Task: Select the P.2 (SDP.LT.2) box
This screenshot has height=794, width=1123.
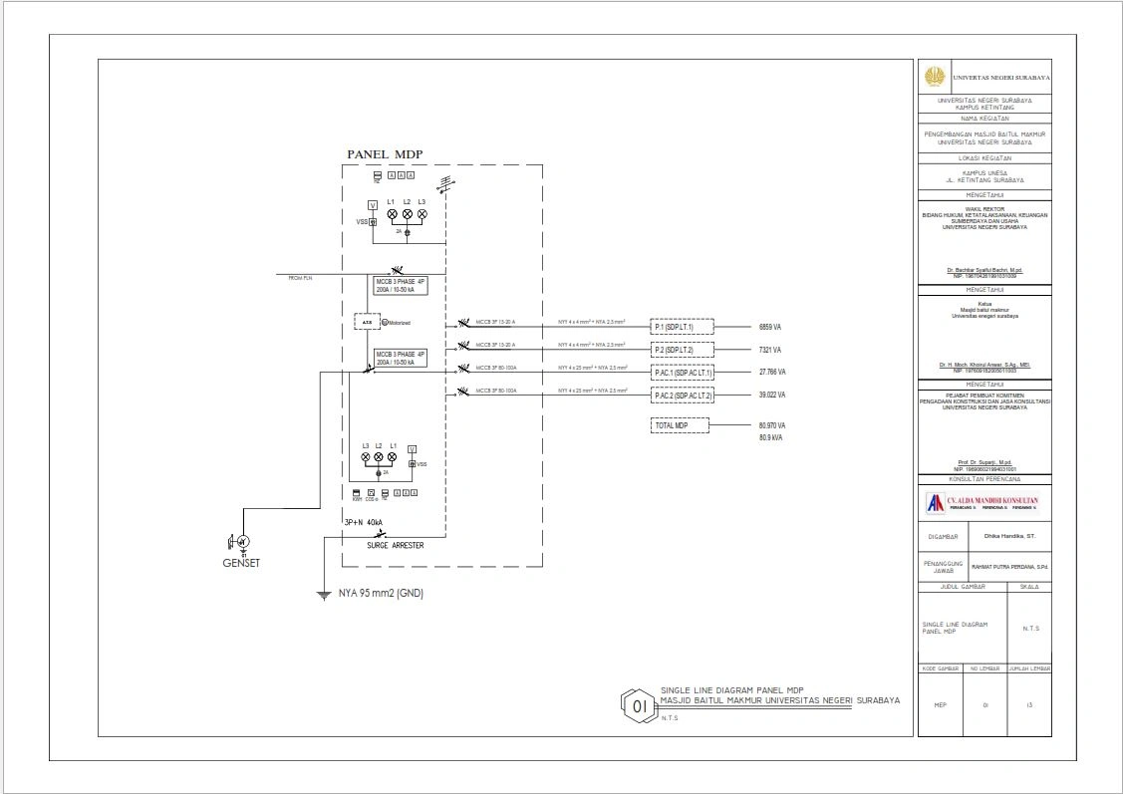Action: click(682, 350)
